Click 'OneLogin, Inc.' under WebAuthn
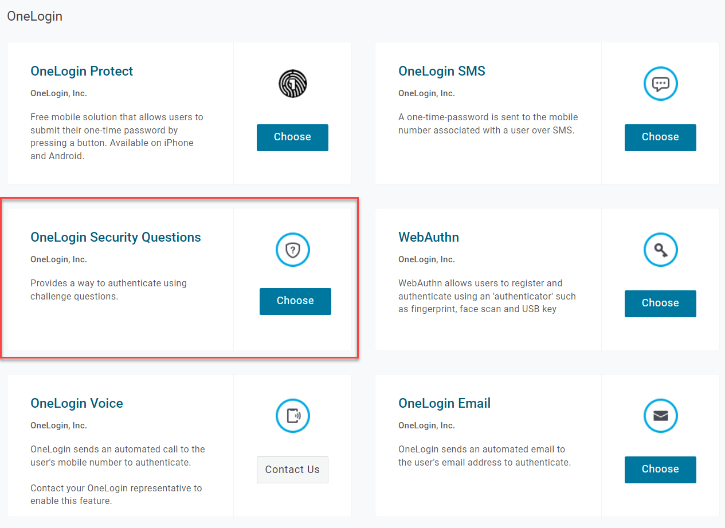The width and height of the screenshot is (725, 528). 426,259
